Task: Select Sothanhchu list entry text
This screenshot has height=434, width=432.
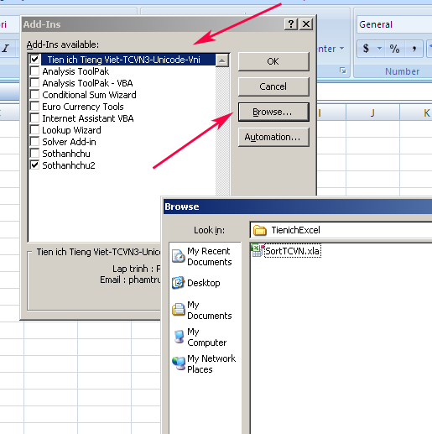Action: click(x=66, y=154)
